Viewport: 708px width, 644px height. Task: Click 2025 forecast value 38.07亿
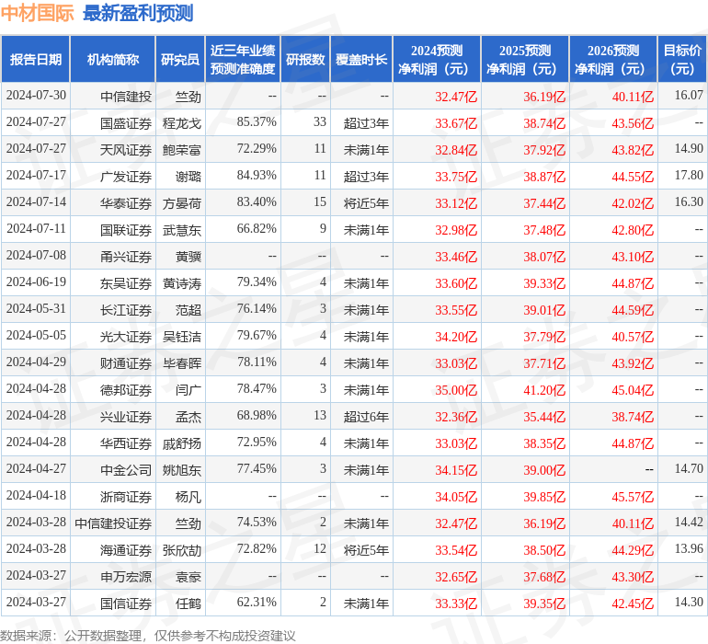point(544,257)
